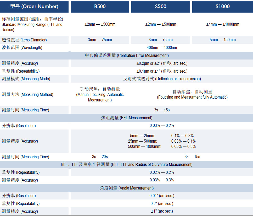Select the Centration Error Measurement section heading

(127, 56)
